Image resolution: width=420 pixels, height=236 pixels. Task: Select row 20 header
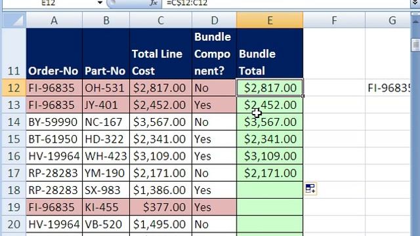pyautogui.click(x=14, y=224)
